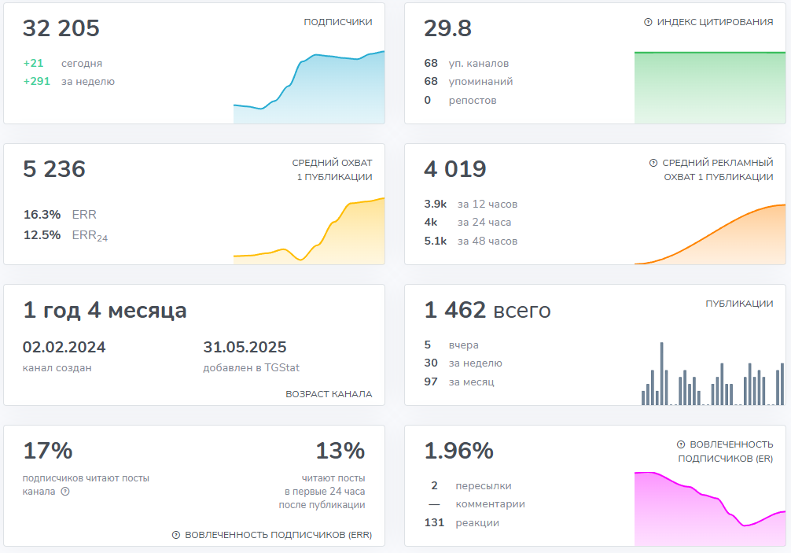
Task: Click the citation index value 29.8
Action: click(x=447, y=28)
